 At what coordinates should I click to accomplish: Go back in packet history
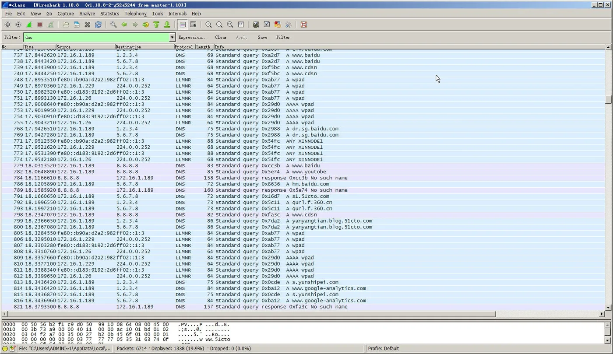point(124,25)
